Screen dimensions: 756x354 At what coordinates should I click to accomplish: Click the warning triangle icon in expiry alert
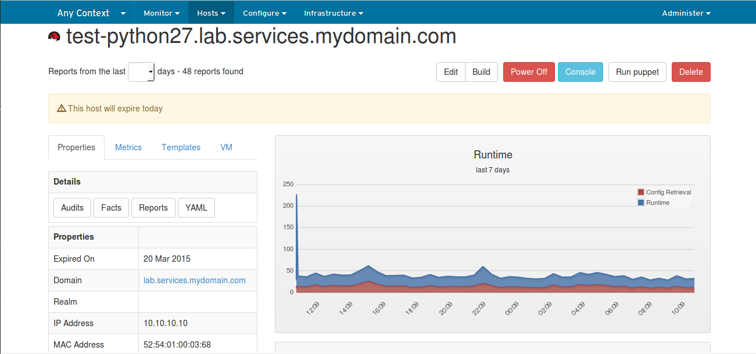click(62, 109)
